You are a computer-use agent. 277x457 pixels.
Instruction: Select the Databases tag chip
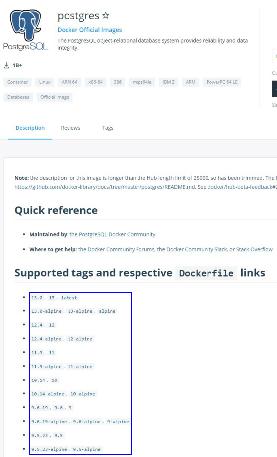[18, 97]
